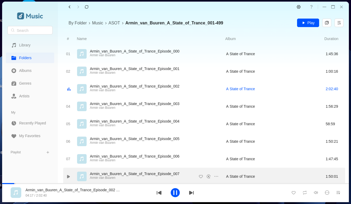The height and width of the screenshot is (204, 351).
Task: Open the play queue in player bar
Action: click(338, 193)
